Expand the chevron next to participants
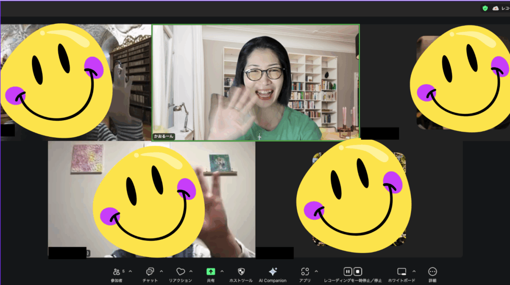This screenshot has height=285, width=510. click(130, 272)
